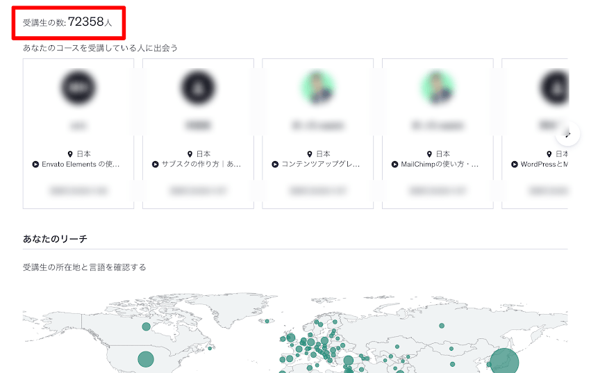591x373 pixels.
Task: Open the MailChimpの使い方 course link
Action: (x=440, y=164)
